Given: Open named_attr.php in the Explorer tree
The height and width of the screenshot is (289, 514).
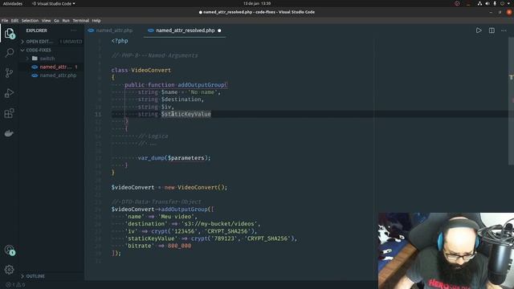Looking at the screenshot, I should tap(51, 75).
